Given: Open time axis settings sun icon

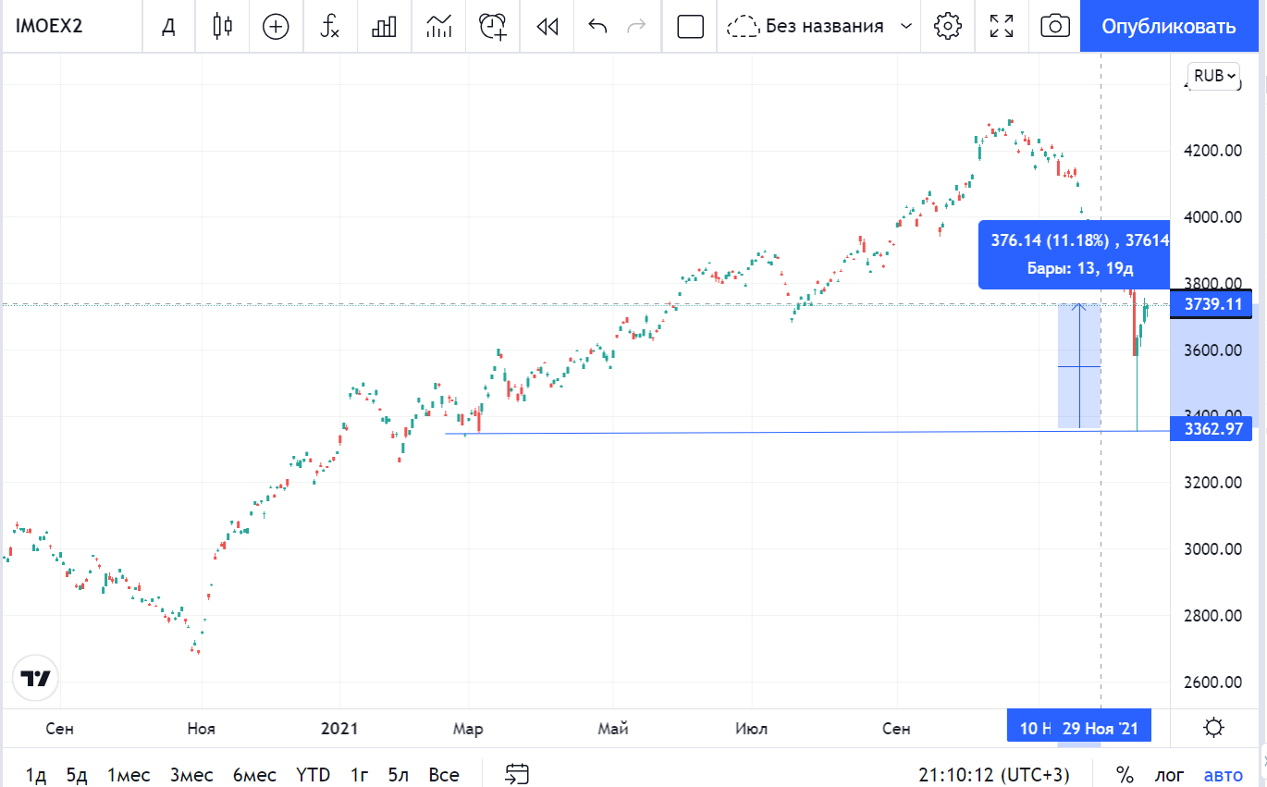Looking at the screenshot, I should [1215, 727].
